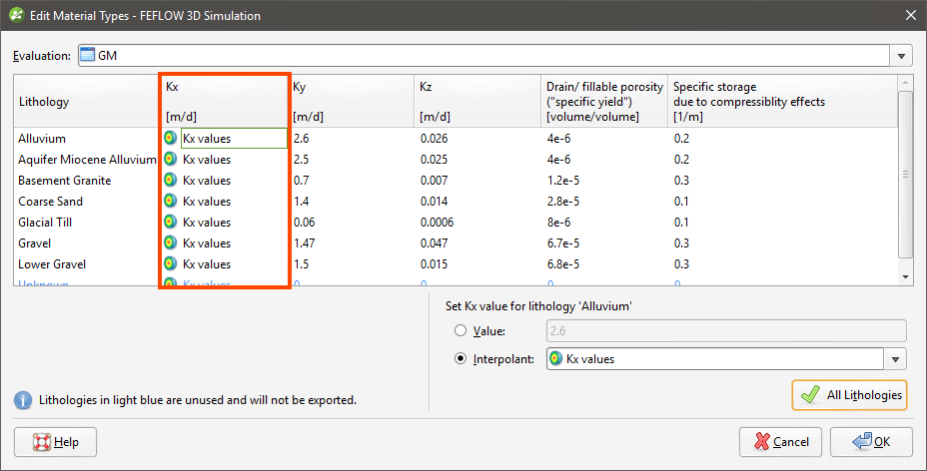The width and height of the screenshot is (927, 471).
Task: Click the Kx values icon in Interpolant field
Action: pyautogui.click(x=556, y=359)
